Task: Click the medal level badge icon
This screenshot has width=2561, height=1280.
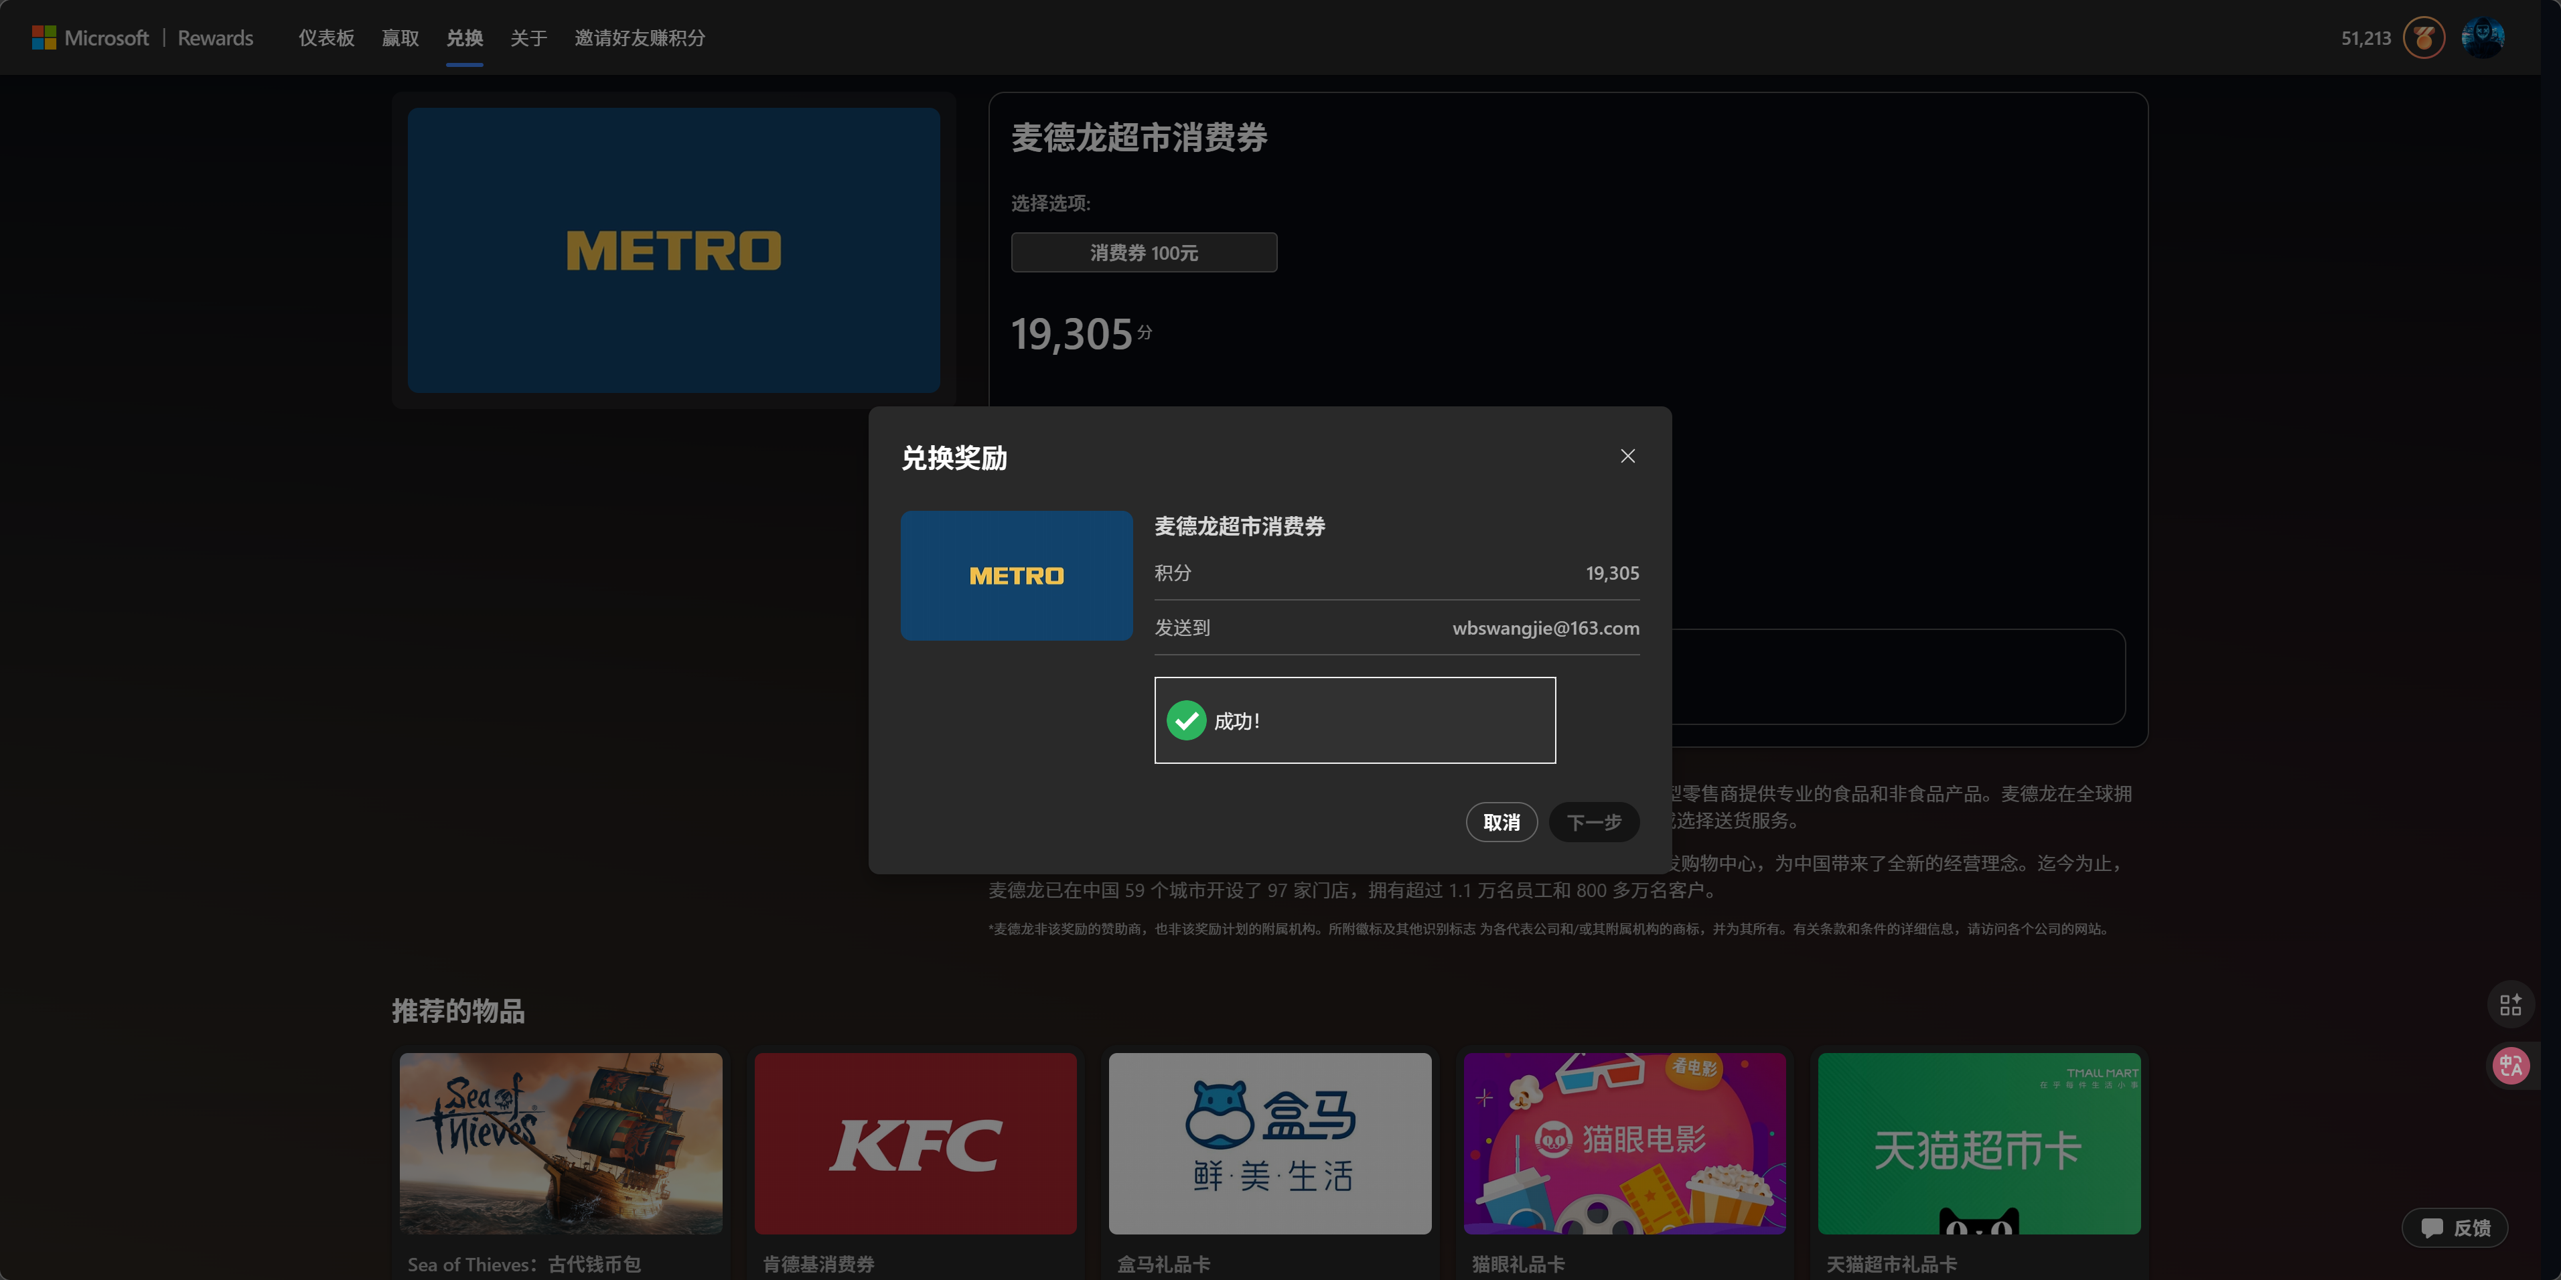Action: [2424, 37]
